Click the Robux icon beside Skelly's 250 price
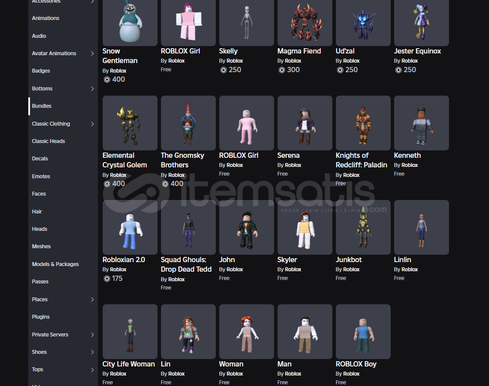This screenshot has height=386, width=489. point(224,70)
